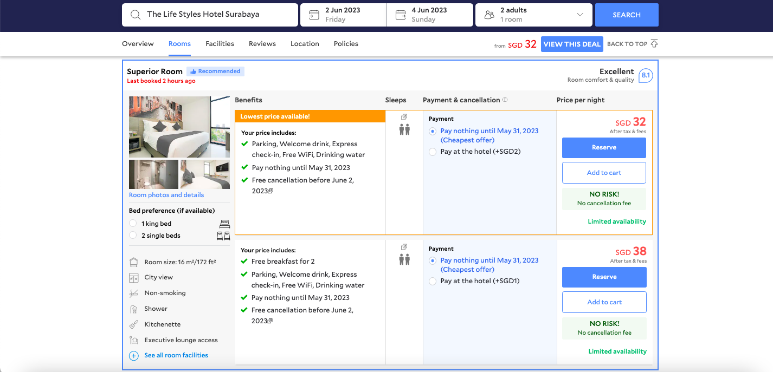773x372 pixels.
Task: Click 'Free breakfast for 2' benefit text
Action: pos(283,262)
